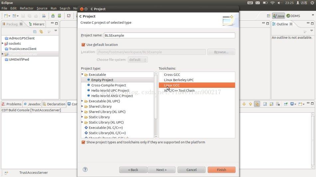Image resolution: width=316 pixels, height=177 pixels.
Task: Click the Open Perspective icon
Action: click(x=268, y=16)
